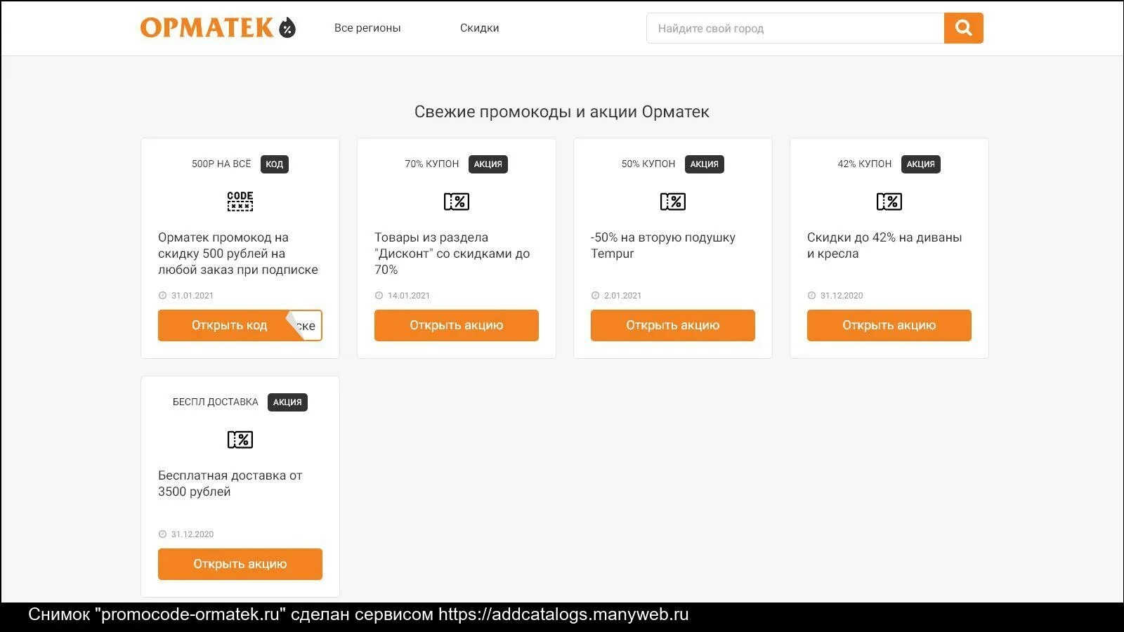Click the date 14.01.2021

click(x=409, y=296)
